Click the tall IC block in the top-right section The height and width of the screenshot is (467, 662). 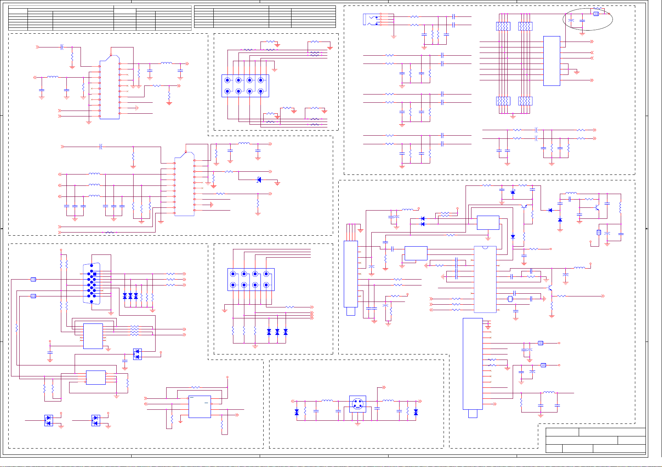552,61
